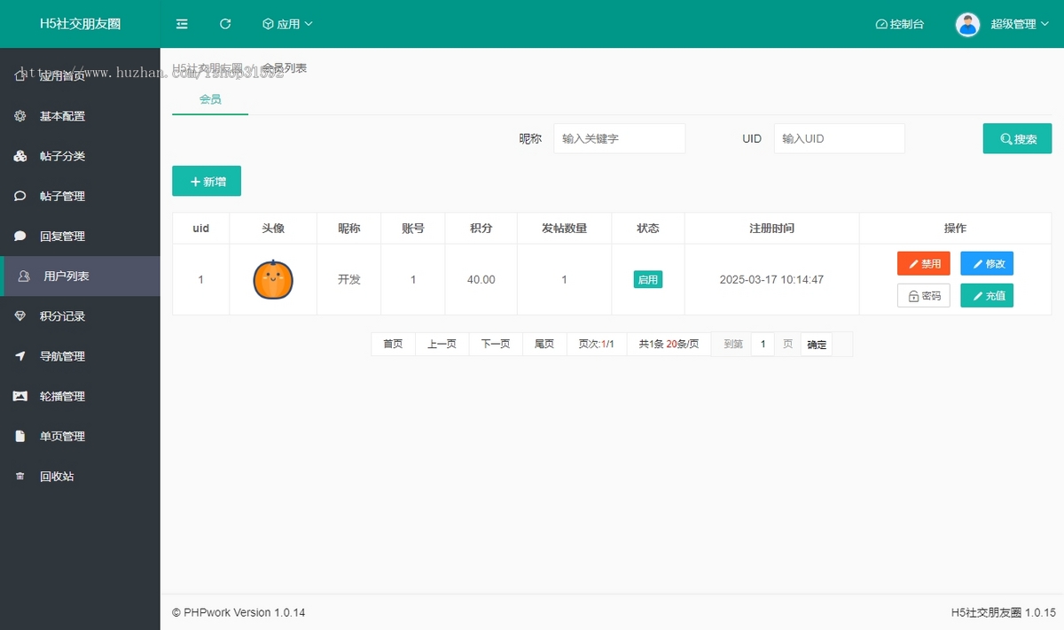This screenshot has width=1064, height=630.
Task: Select 导航管理 in the sidebar menu
Action: pyautogui.click(x=62, y=356)
